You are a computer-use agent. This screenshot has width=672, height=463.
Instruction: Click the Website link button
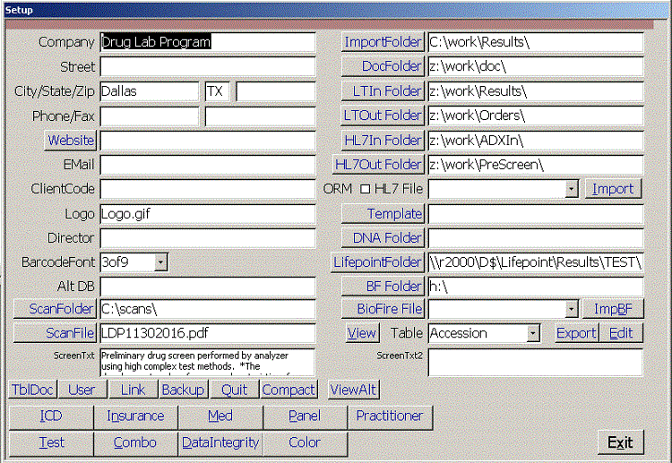[x=71, y=141]
